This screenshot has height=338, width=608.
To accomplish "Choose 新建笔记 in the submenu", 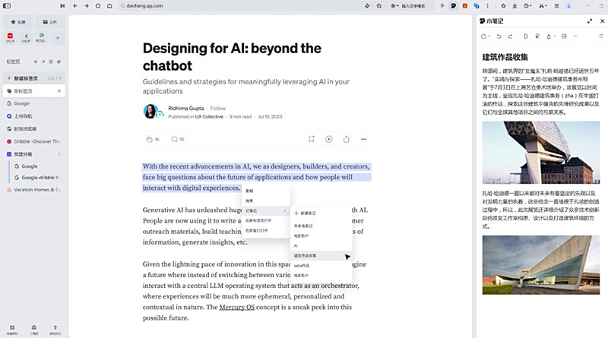I will click(x=306, y=213).
